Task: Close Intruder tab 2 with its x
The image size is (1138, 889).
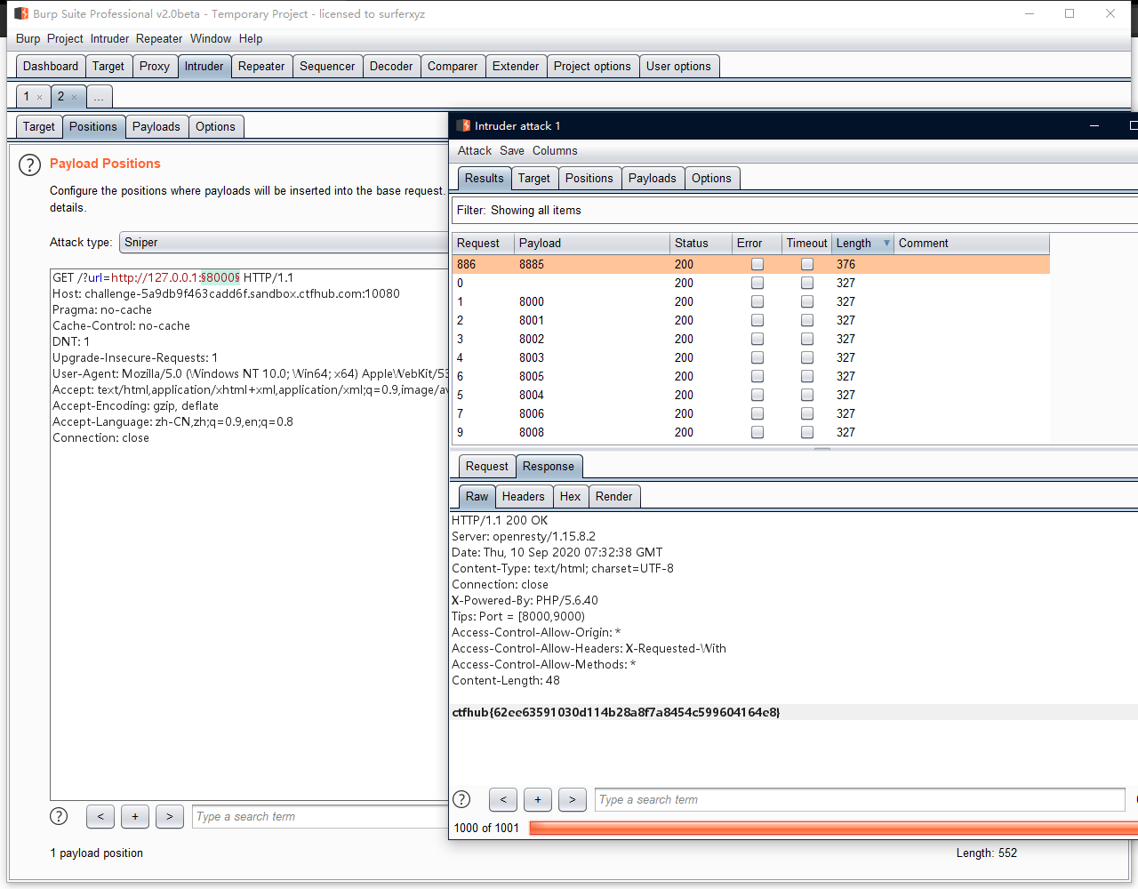Action: (74, 97)
